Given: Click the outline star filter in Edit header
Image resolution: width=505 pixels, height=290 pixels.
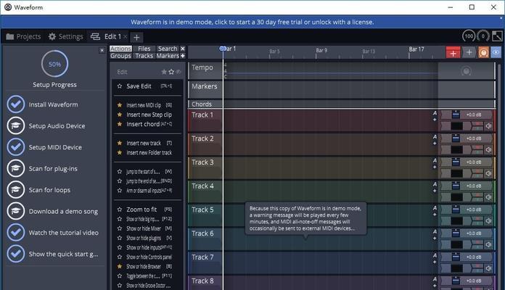Looking at the screenshot, I should 171,72.
